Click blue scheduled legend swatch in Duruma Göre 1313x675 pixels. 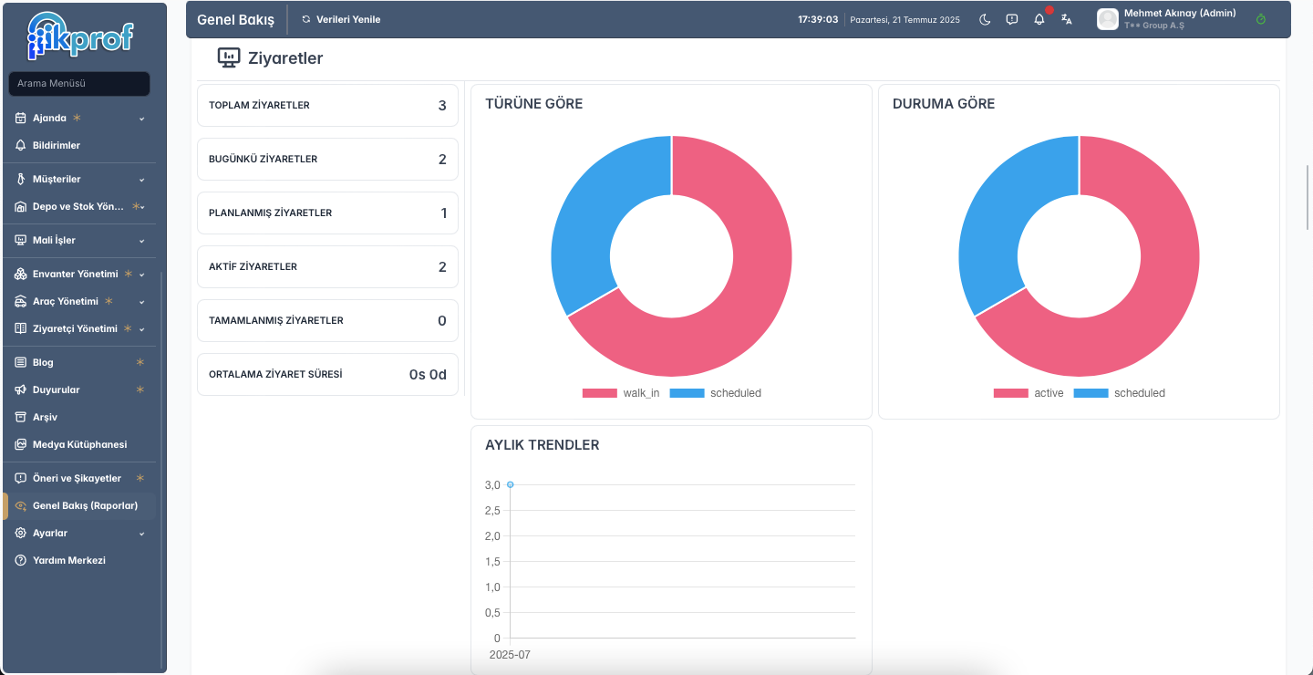tap(1091, 393)
